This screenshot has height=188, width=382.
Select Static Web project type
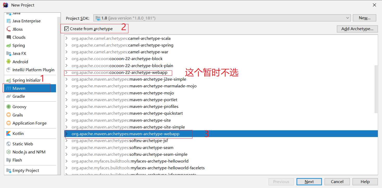tap(30, 144)
